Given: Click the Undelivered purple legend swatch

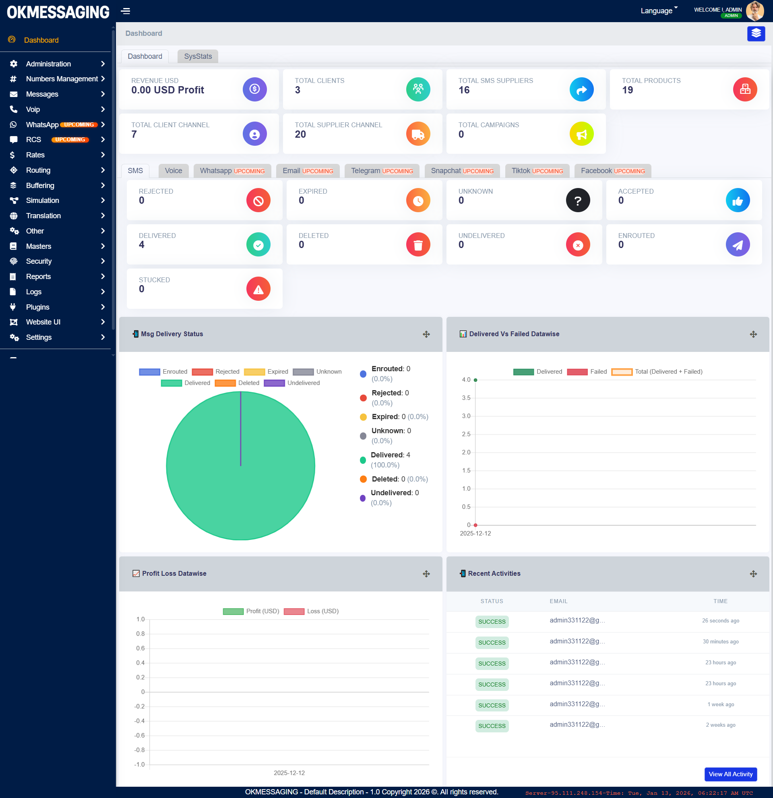Looking at the screenshot, I should (x=274, y=383).
